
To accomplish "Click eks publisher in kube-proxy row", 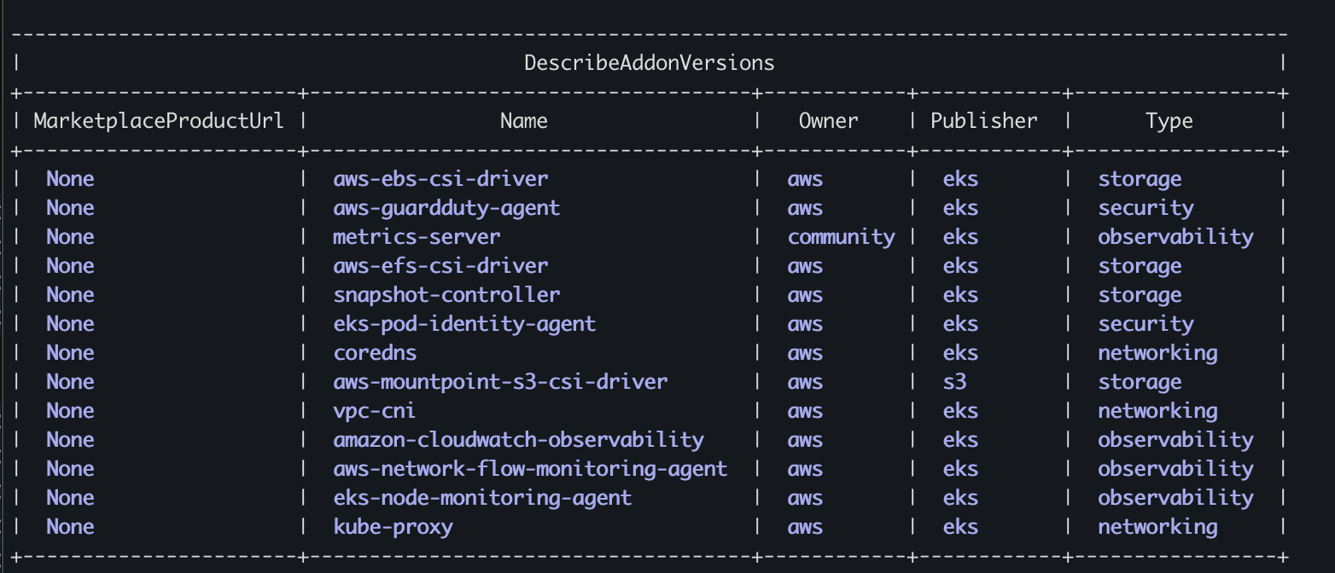I will (x=960, y=527).
